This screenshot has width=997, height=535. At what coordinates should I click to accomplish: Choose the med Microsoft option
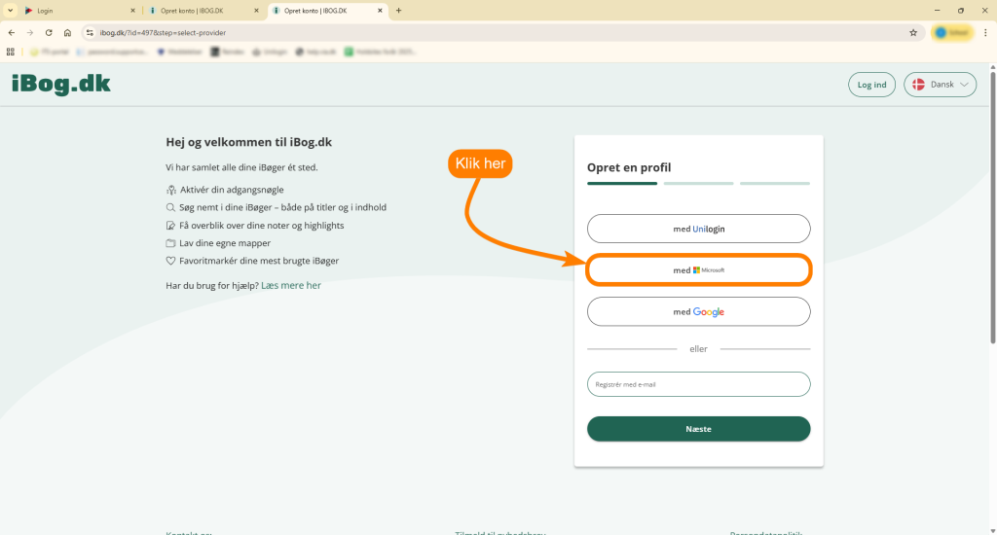698,270
